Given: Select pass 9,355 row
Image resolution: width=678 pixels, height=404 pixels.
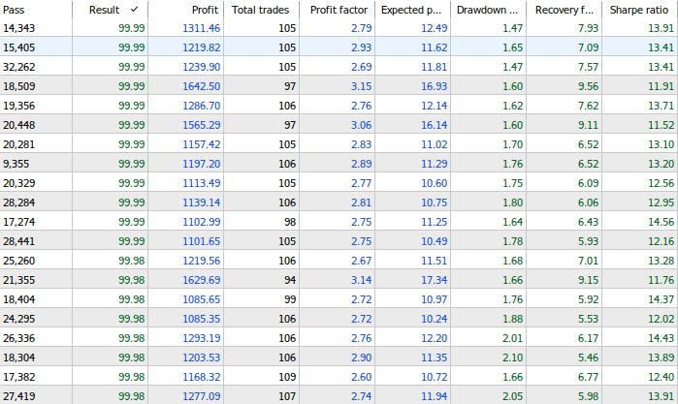Looking at the screenshot, I should click(x=339, y=164).
